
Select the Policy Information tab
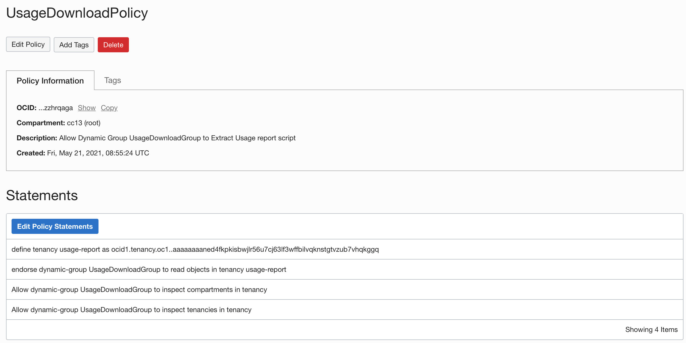tap(50, 80)
